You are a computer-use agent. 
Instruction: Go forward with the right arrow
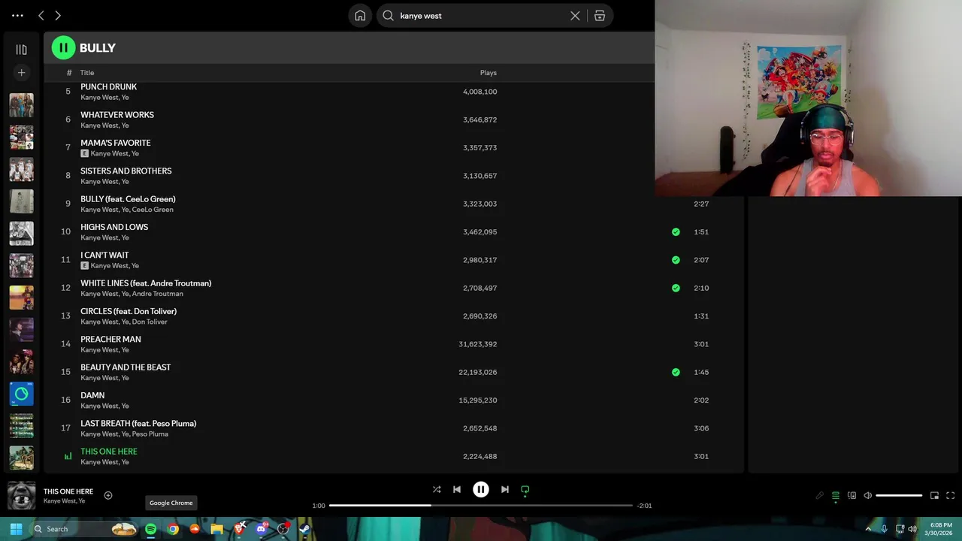[58, 15]
